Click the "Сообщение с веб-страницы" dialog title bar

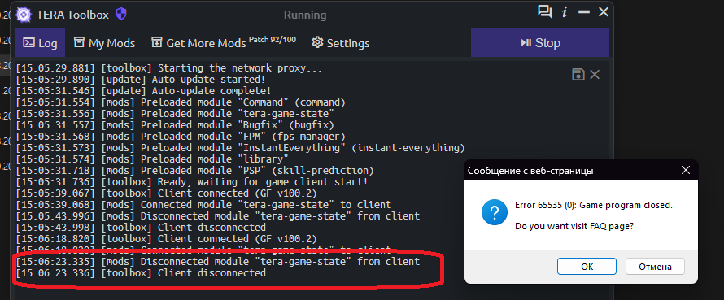coord(570,170)
